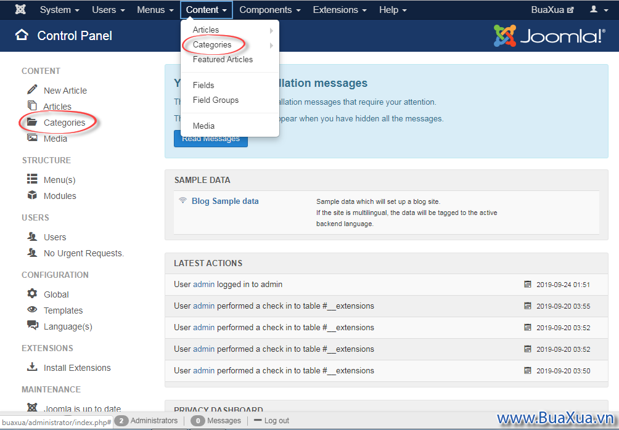Viewport: 619px width, 430px height.
Task: Click the Global configuration link
Action: pyautogui.click(x=56, y=294)
